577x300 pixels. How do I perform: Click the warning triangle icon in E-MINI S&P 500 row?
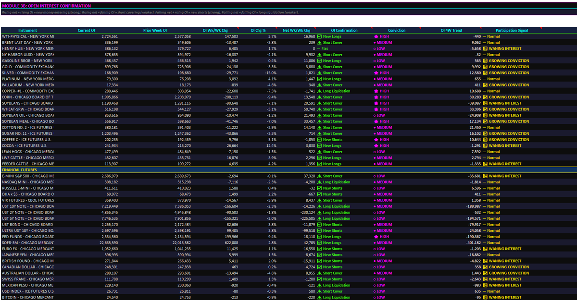(x=319, y=176)
